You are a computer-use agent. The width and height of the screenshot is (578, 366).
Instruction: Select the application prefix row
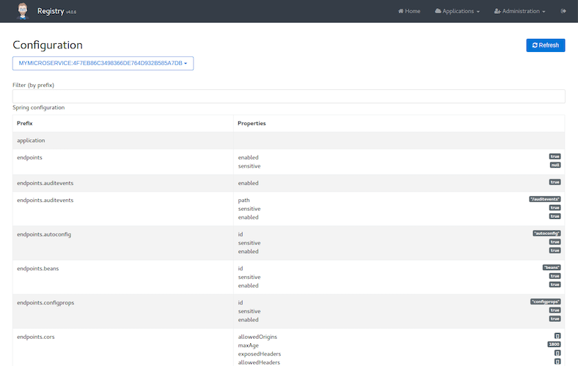[31, 140]
